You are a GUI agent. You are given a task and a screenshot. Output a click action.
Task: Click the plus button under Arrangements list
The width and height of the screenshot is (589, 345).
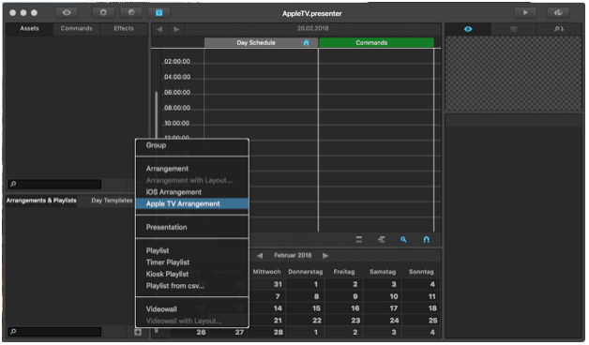(x=138, y=332)
